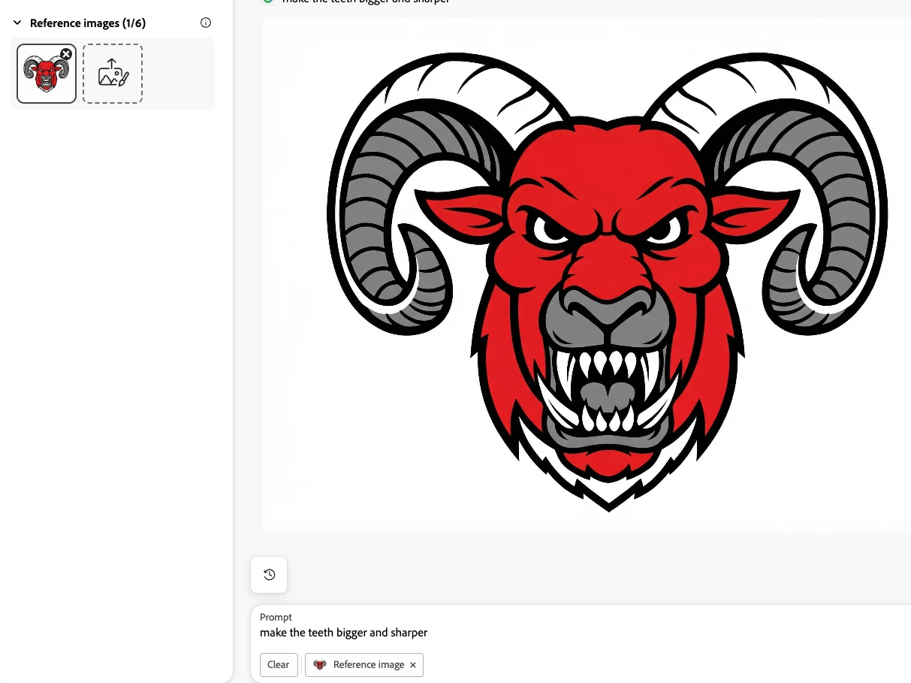Open the prompt history button
Screen dimensions: 911x683
tap(270, 575)
